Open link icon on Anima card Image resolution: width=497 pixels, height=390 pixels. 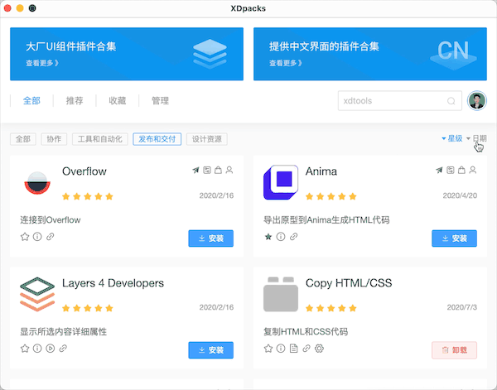coord(294,237)
